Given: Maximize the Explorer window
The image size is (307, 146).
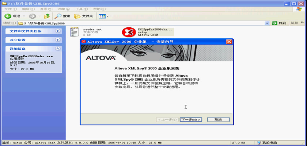Looking at the screenshot, I should pyautogui.click(x=294, y=4).
